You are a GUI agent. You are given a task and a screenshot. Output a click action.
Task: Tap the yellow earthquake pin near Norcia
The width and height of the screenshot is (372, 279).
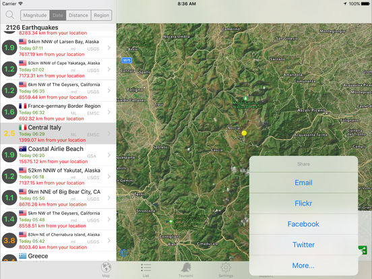tap(244, 133)
